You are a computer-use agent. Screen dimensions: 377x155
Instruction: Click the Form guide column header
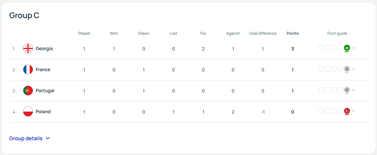pyautogui.click(x=337, y=33)
